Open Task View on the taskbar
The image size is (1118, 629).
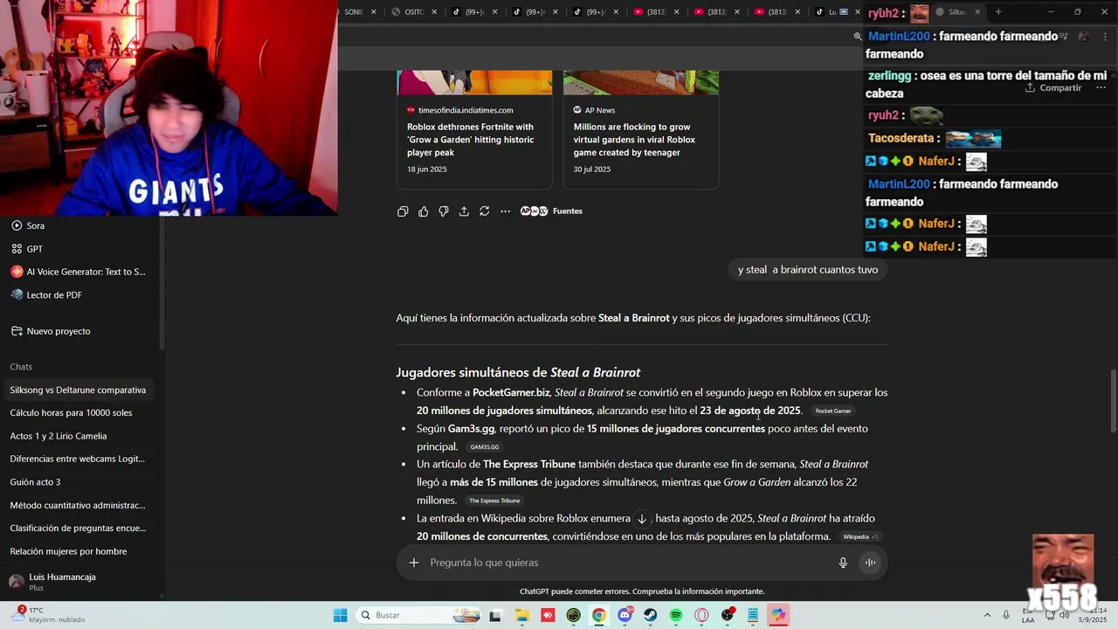[495, 616]
